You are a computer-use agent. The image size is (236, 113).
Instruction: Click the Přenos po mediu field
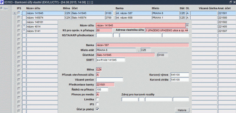pyautogui.click(x=98, y=95)
